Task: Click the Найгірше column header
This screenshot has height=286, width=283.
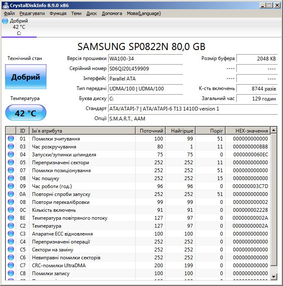Action: pos(181,131)
